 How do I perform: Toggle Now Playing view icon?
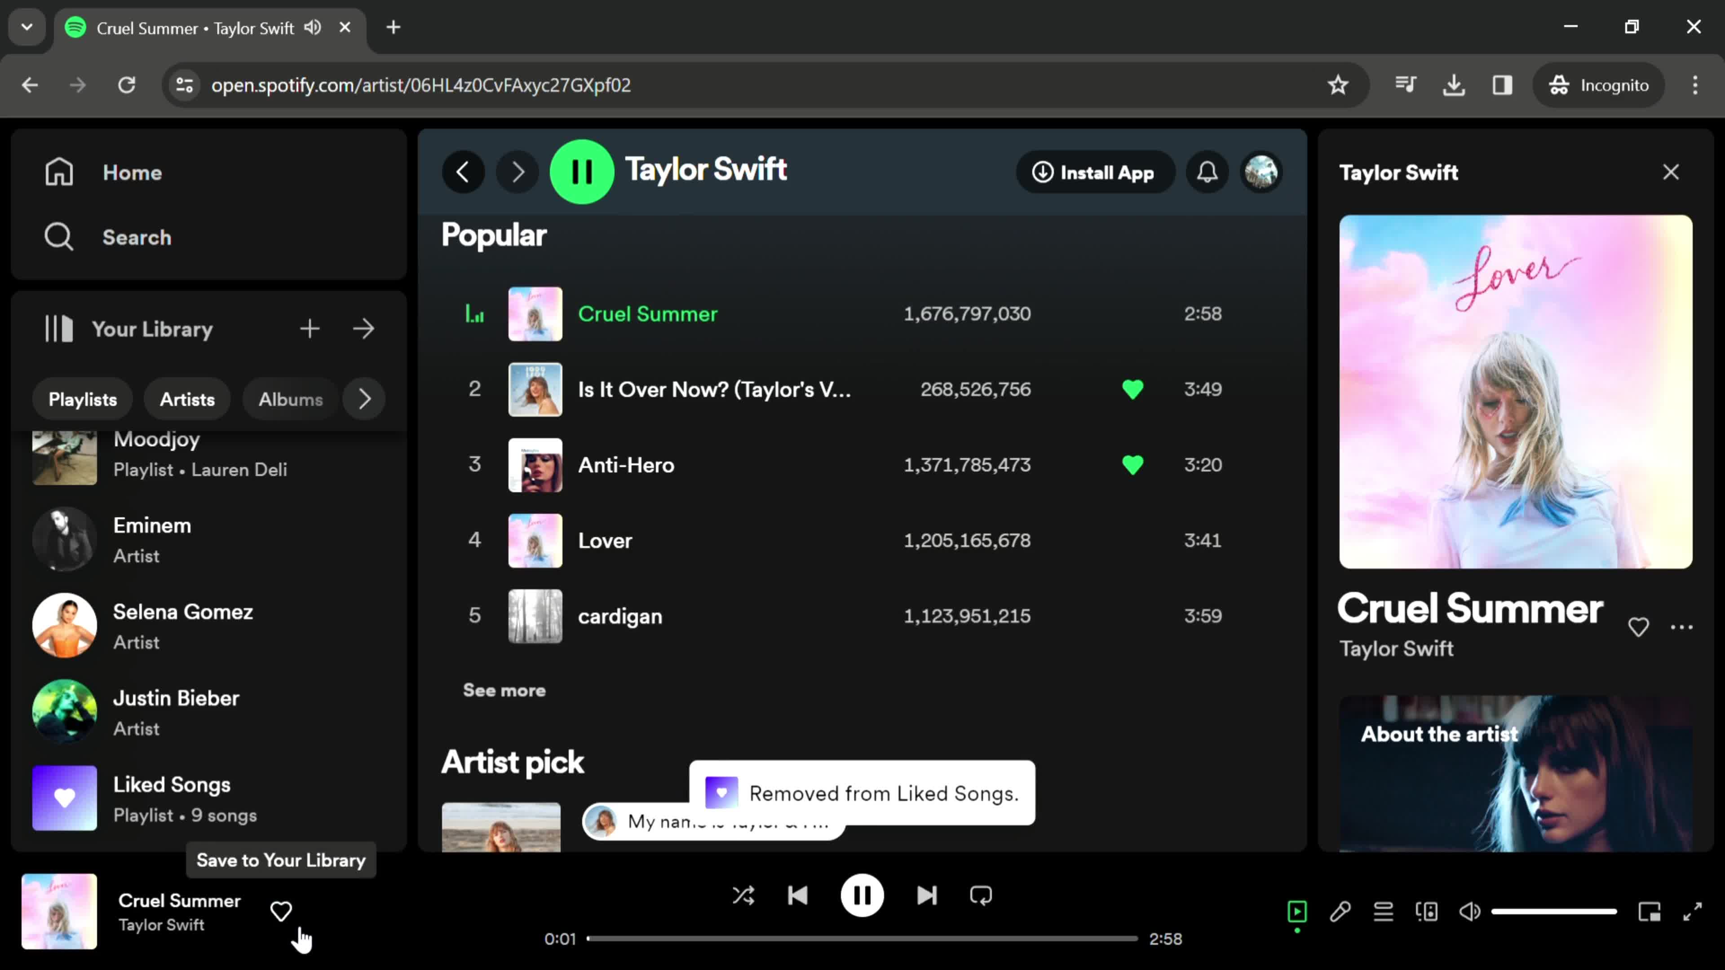coord(1297,911)
